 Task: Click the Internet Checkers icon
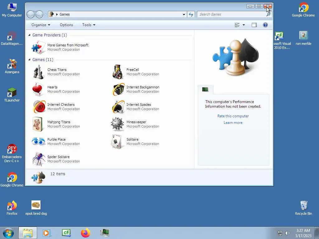[40, 107]
